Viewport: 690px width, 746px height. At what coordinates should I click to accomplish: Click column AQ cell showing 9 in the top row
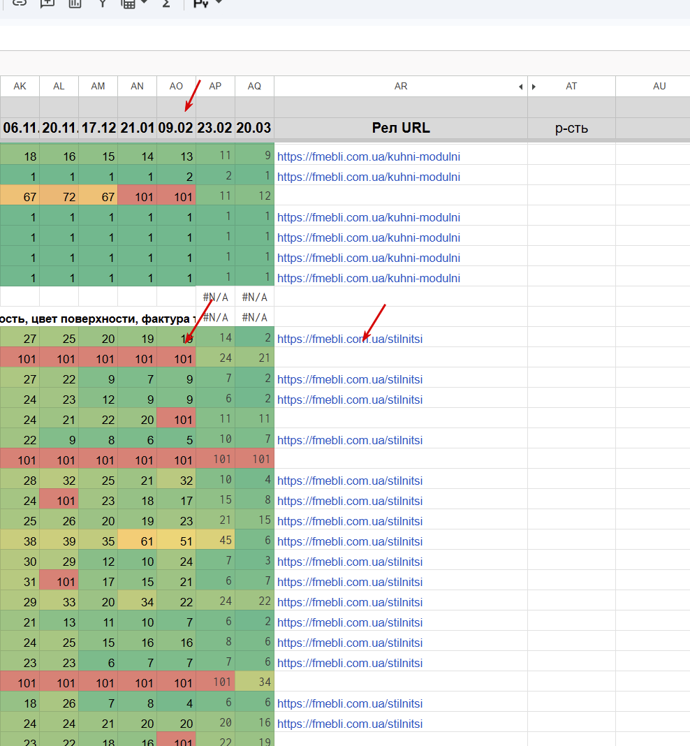tap(254, 155)
